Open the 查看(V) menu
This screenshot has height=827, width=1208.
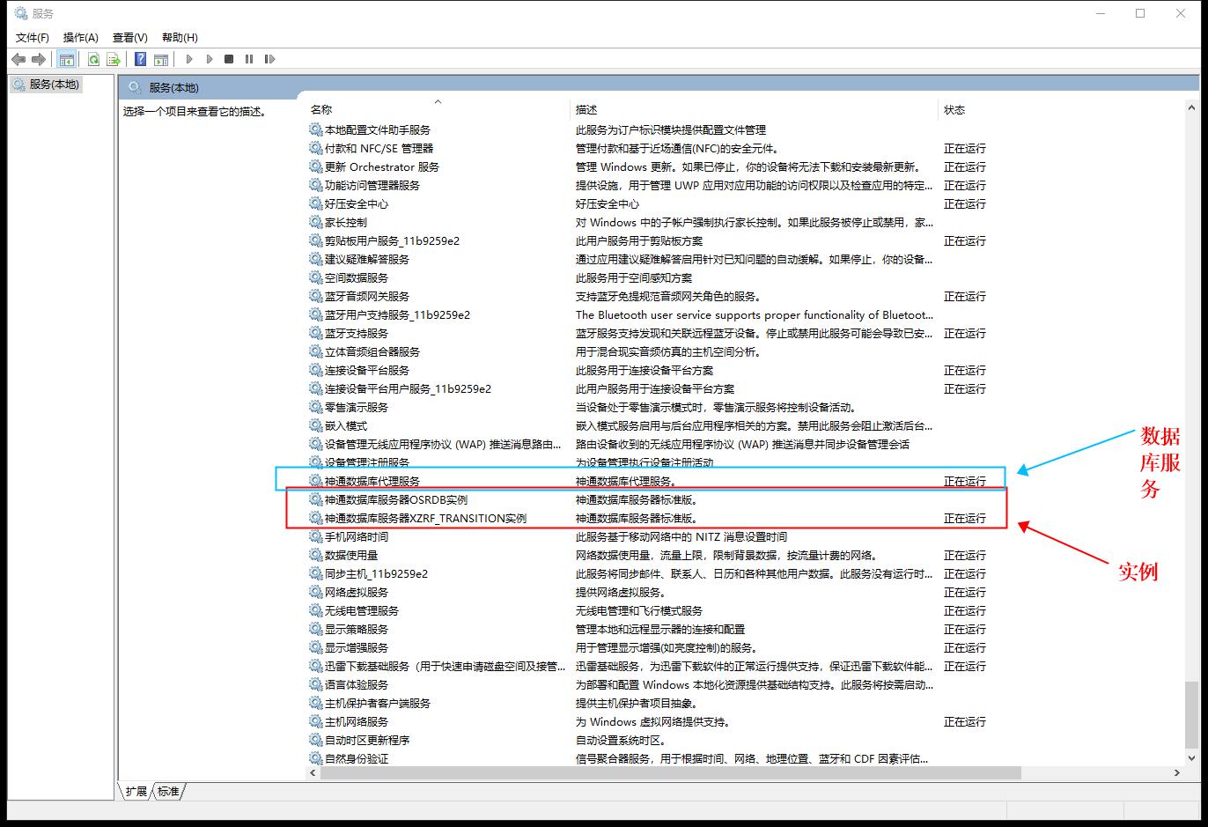[x=130, y=37]
